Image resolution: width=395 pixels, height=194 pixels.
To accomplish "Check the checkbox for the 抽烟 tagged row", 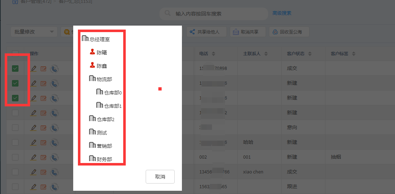I will pos(15,157).
